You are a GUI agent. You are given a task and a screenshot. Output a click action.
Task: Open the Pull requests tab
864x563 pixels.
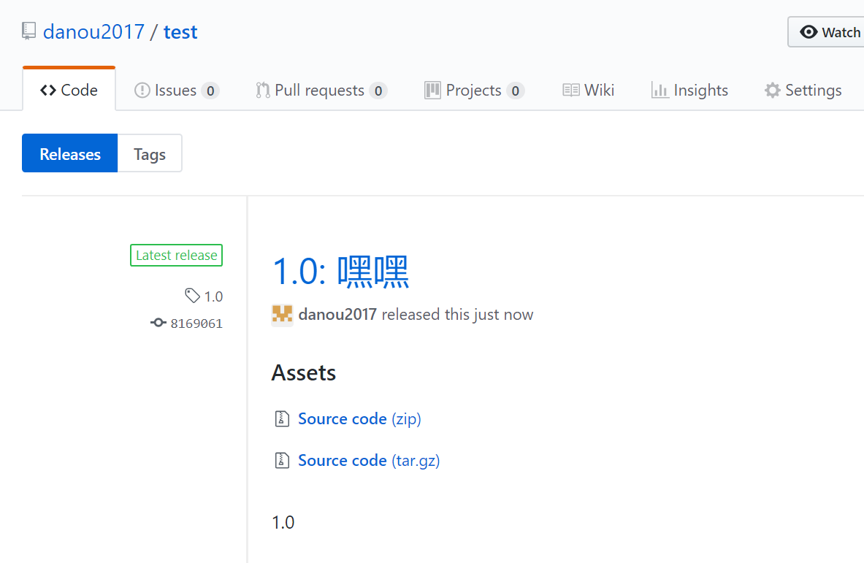click(321, 91)
